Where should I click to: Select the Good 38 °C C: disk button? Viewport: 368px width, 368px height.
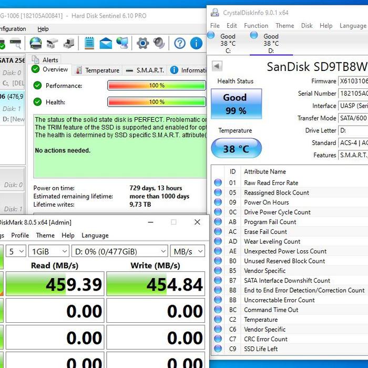(x=228, y=43)
